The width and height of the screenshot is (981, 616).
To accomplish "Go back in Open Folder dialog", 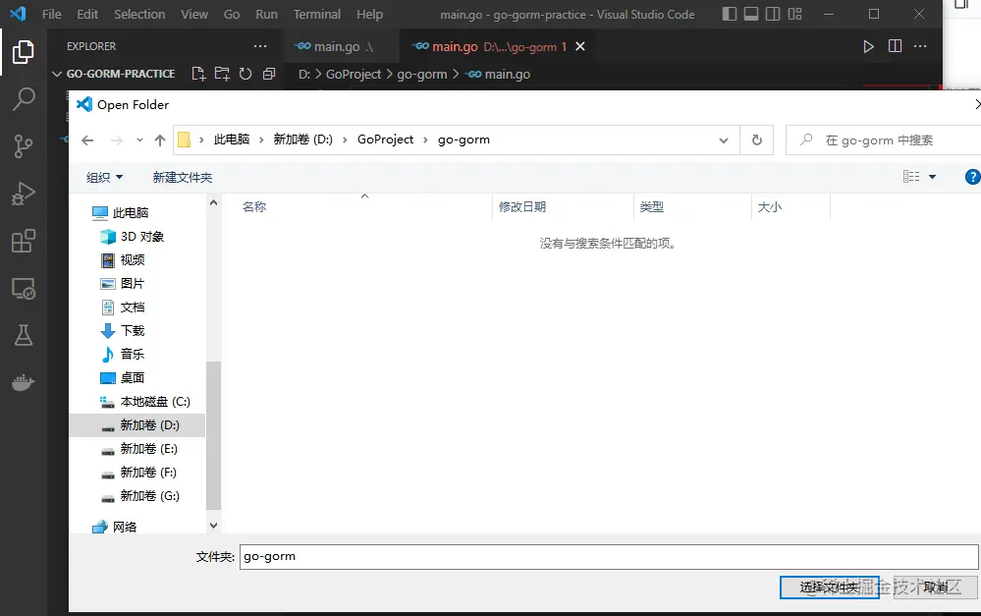I will point(87,140).
